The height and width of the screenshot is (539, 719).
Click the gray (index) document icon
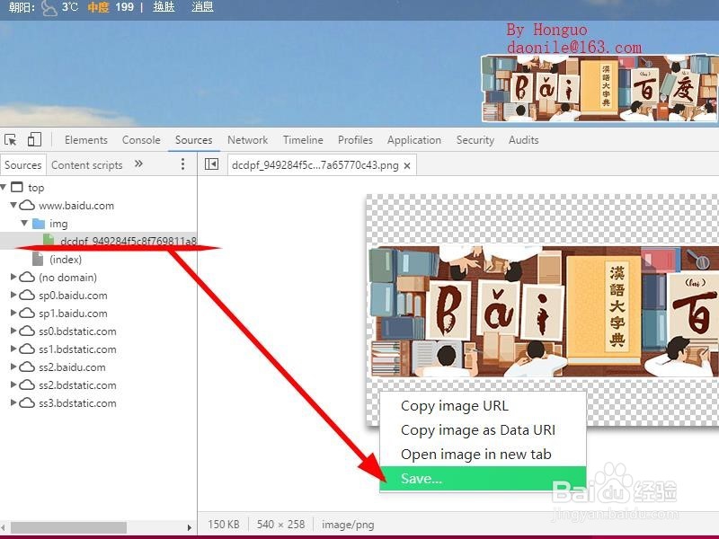coord(38,259)
